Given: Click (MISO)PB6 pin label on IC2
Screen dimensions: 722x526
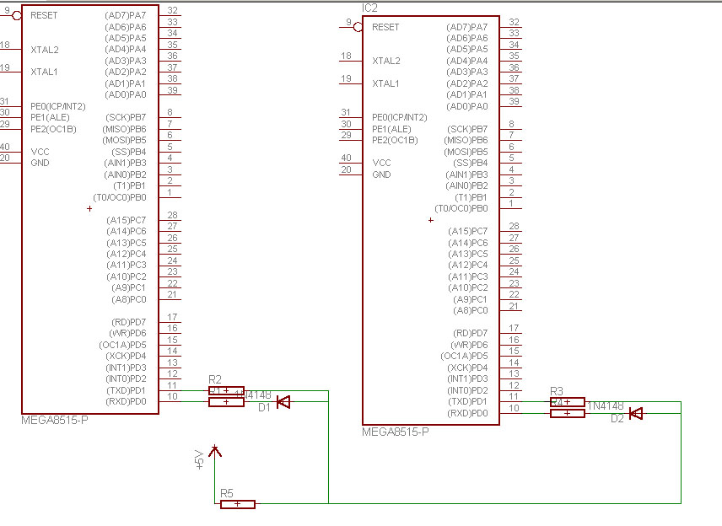Looking at the screenshot, I should pyautogui.click(x=466, y=141).
